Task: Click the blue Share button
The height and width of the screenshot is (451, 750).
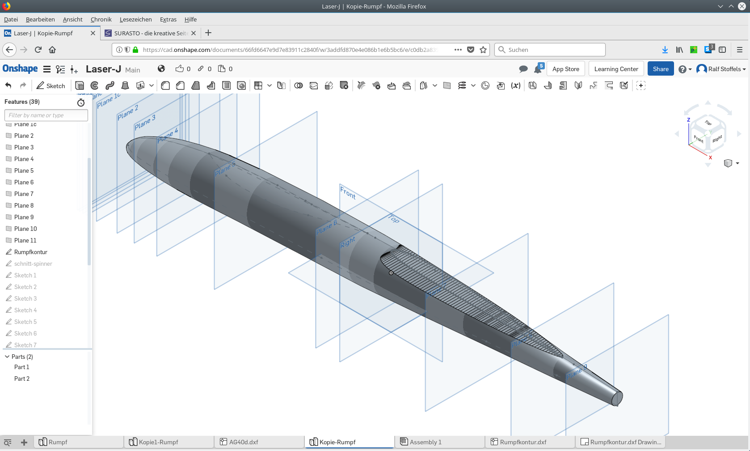Action: click(660, 69)
